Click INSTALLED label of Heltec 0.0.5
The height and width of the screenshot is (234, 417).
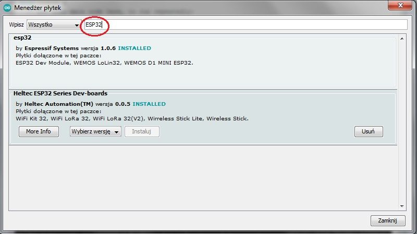[x=149, y=104]
